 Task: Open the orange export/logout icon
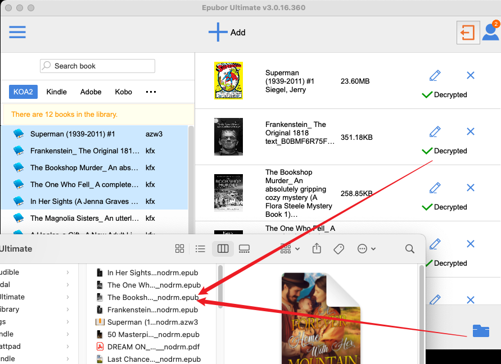point(468,32)
